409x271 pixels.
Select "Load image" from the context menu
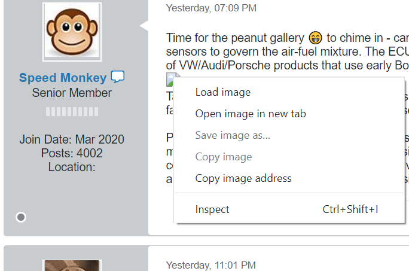(x=223, y=92)
